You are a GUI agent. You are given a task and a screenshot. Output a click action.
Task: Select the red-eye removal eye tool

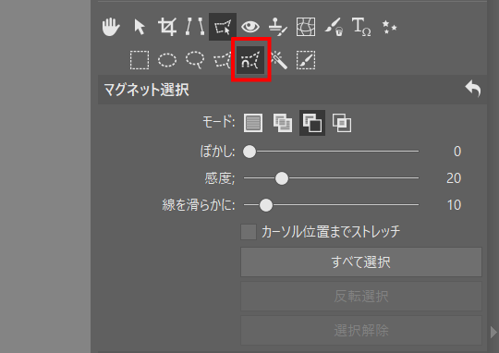point(250,27)
